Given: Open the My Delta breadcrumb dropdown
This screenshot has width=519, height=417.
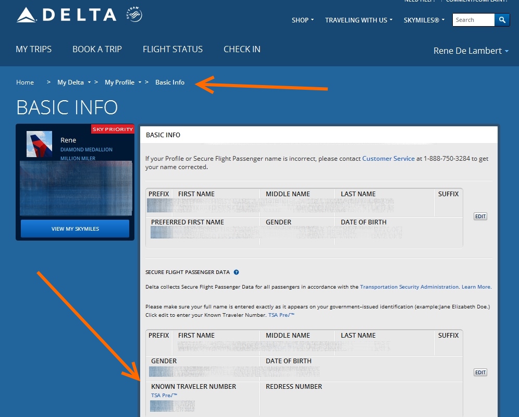Looking at the screenshot, I should click(71, 82).
